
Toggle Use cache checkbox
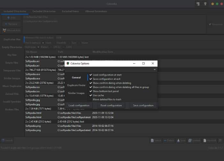[x=91, y=95]
